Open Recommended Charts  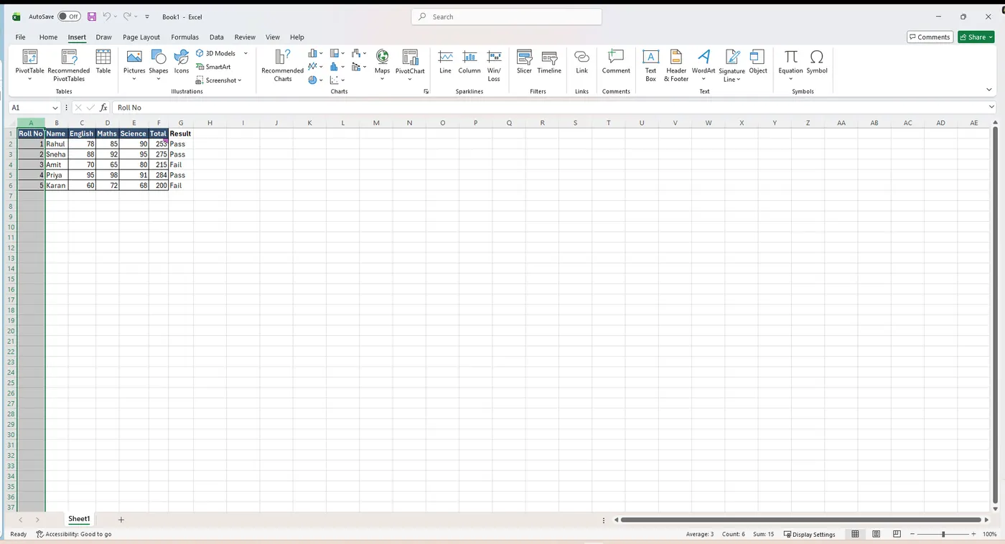pyautogui.click(x=282, y=65)
